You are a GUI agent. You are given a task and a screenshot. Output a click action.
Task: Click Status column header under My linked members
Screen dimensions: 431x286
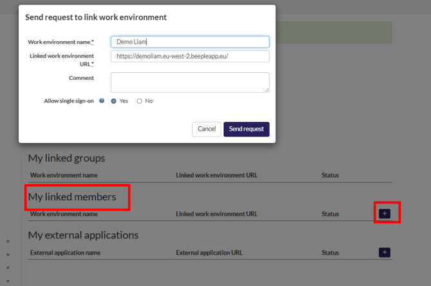point(330,214)
